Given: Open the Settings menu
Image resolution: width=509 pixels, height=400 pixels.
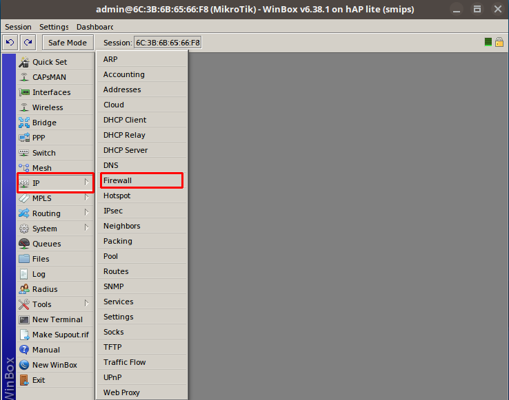Looking at the screenshot, I should (54, 27).
